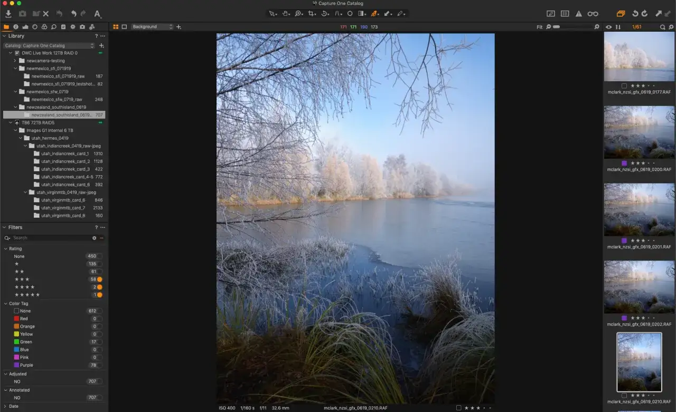The width and height of the screenshot is (676, 412).
Task: Click the browser search magnifier icon
Action: coord(663,27)
